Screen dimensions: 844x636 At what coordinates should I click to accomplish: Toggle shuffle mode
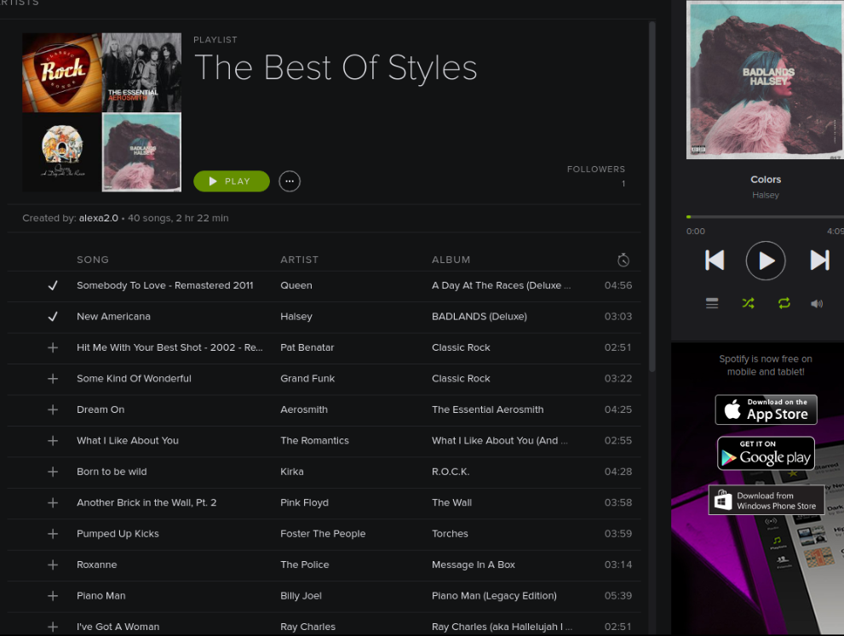(748, 303)
